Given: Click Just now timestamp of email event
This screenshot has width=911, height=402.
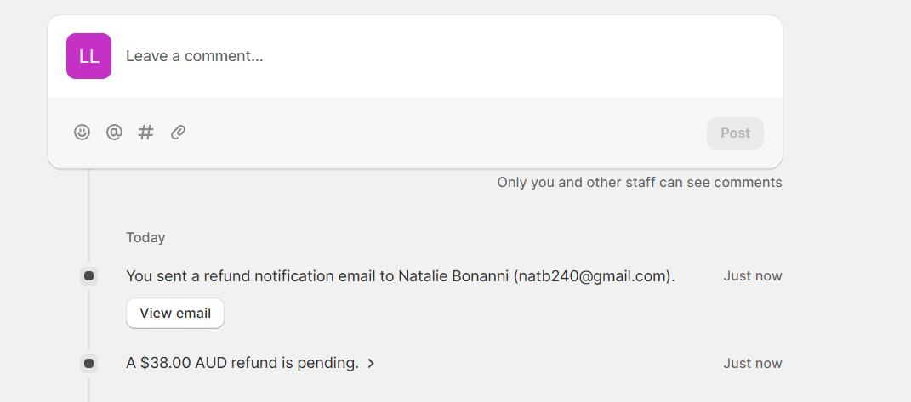Looking at the screenshot, I should click(753, 276).
